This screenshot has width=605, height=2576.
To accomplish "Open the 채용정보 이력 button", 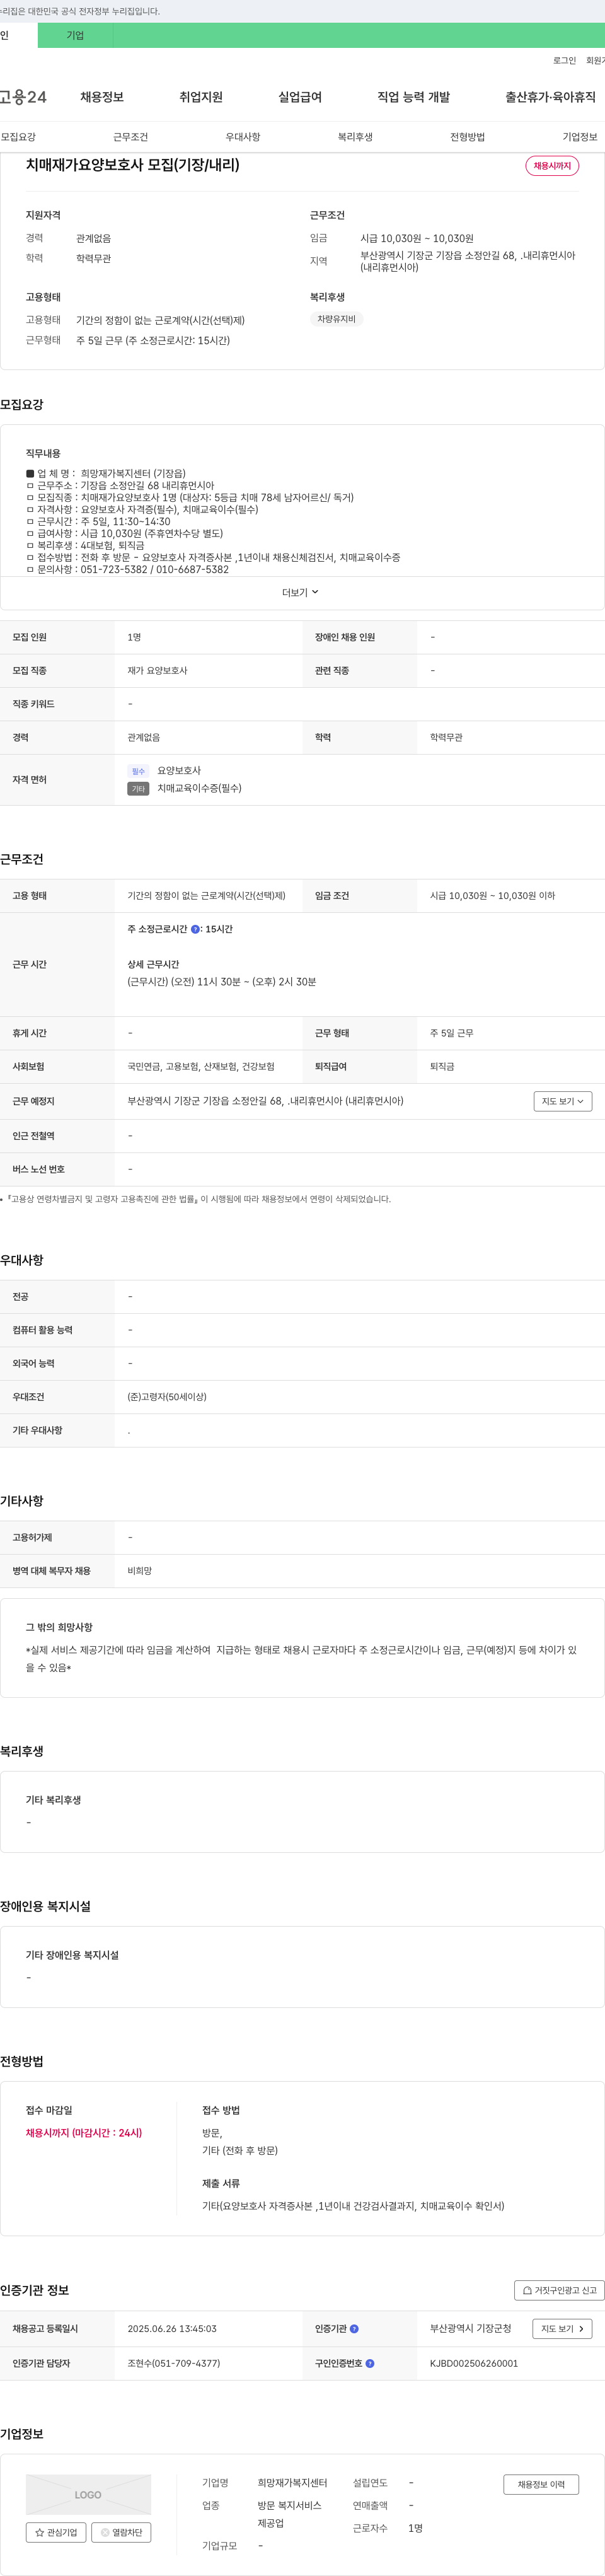I will pos(541,2484).
